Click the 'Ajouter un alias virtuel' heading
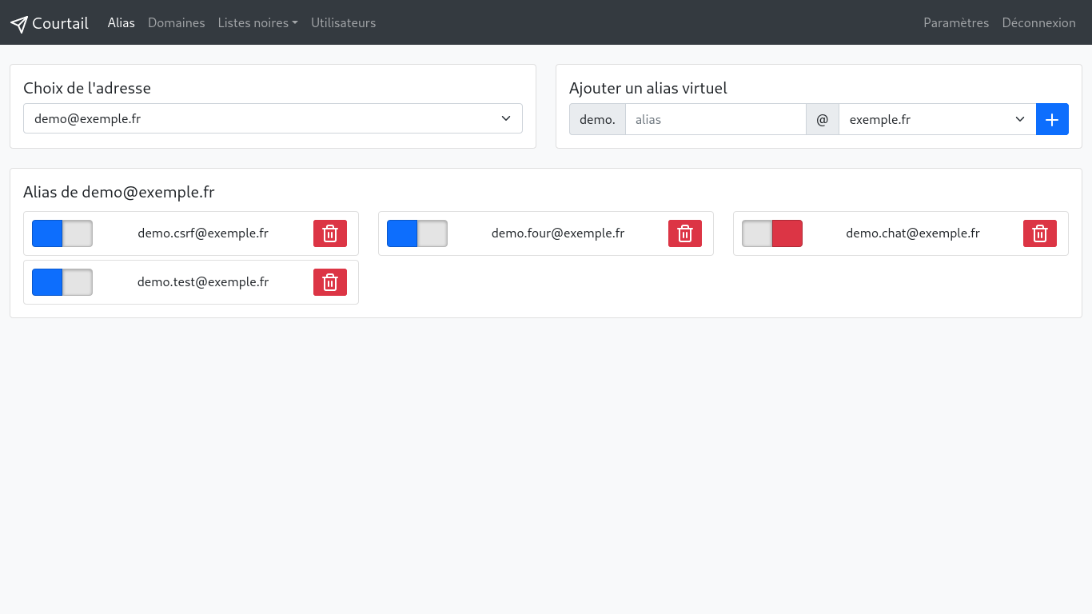 (x=648, y=88)
